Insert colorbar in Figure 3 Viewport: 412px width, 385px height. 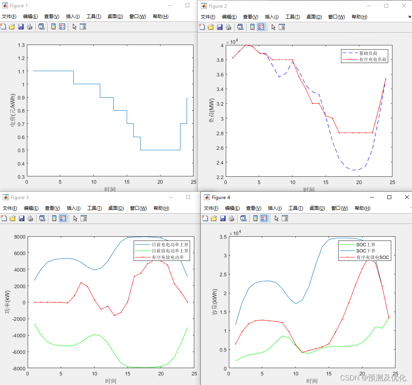(54, 218)
